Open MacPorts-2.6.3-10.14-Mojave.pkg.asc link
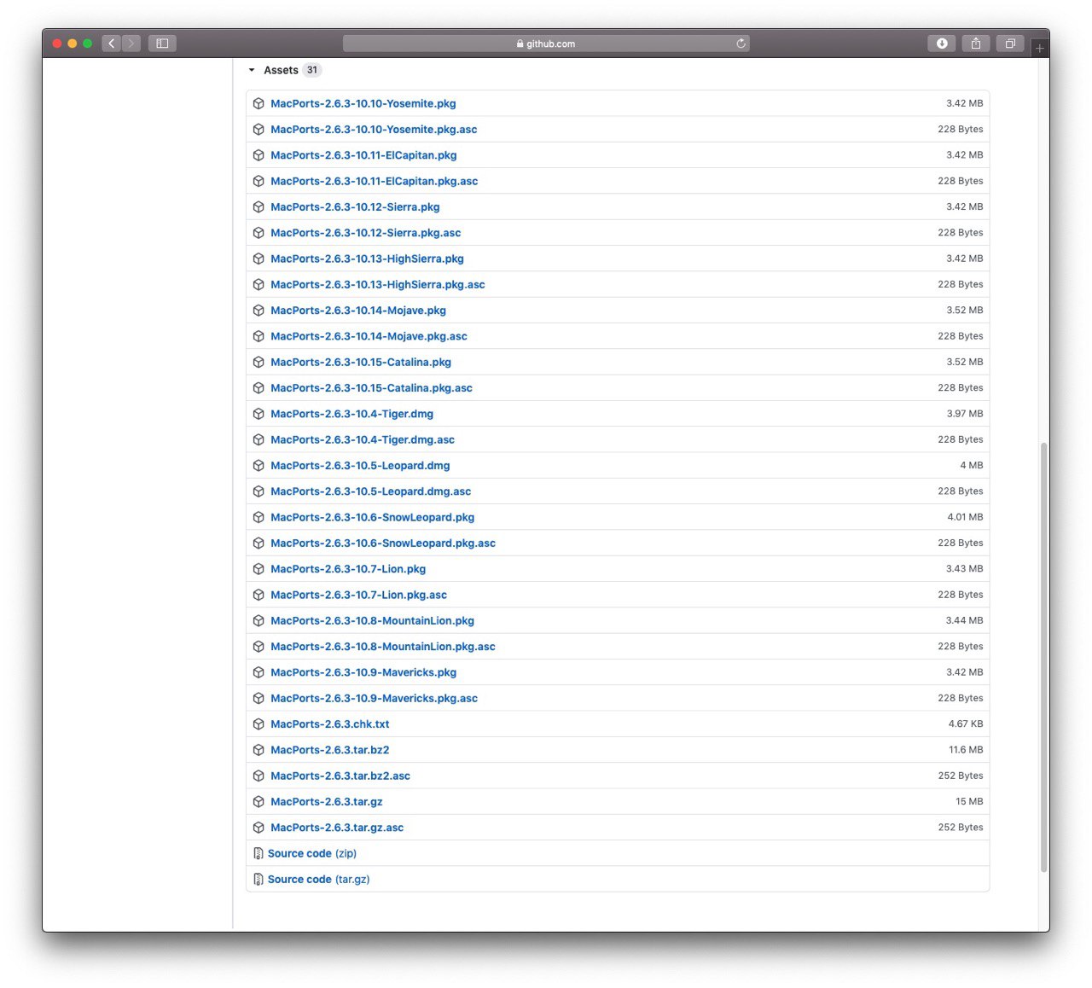The width and height of the screenshot is (1092, 988). [x=369, y=336]
